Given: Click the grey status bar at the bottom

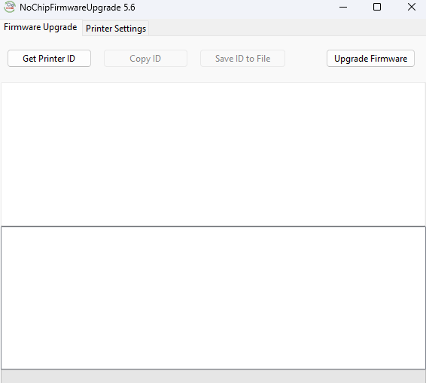Looking at the screenshot, I should click(213, 376).
